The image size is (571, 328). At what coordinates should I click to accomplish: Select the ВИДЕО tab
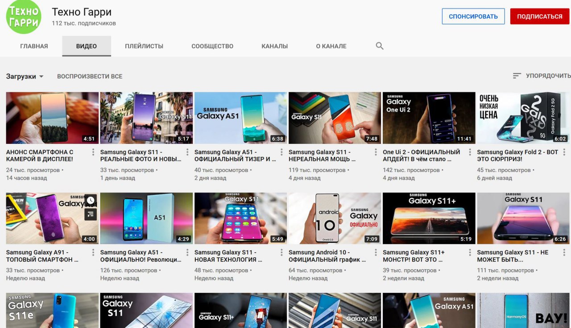87,46
